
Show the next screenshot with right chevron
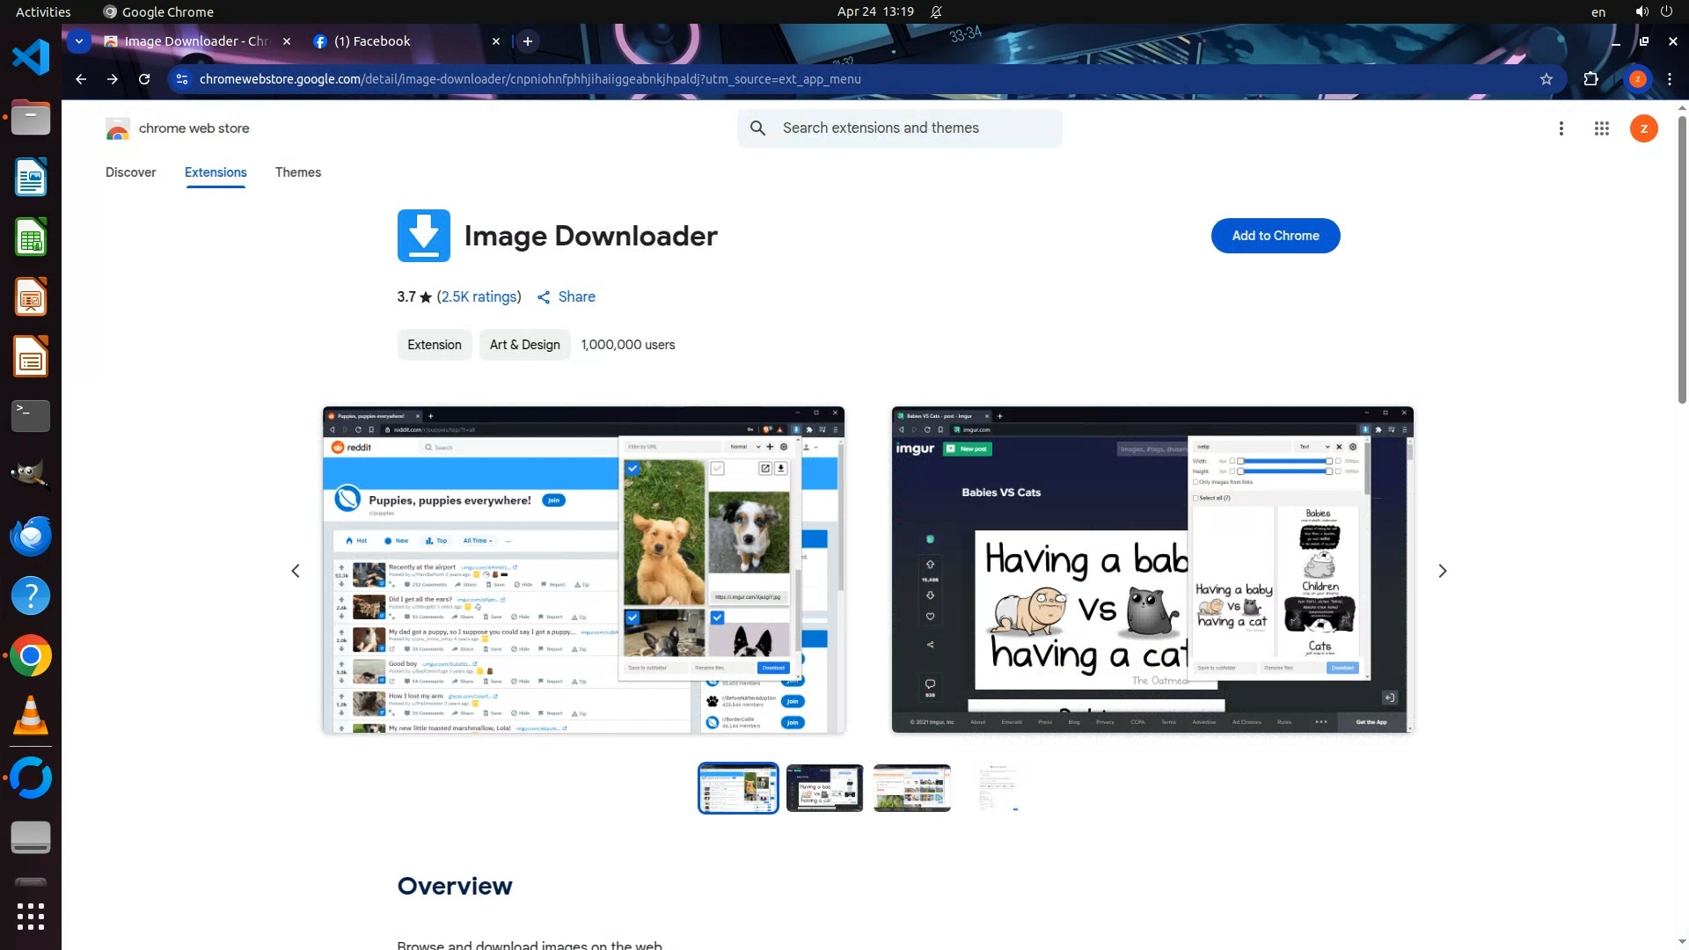click(x=1442, y=571)
